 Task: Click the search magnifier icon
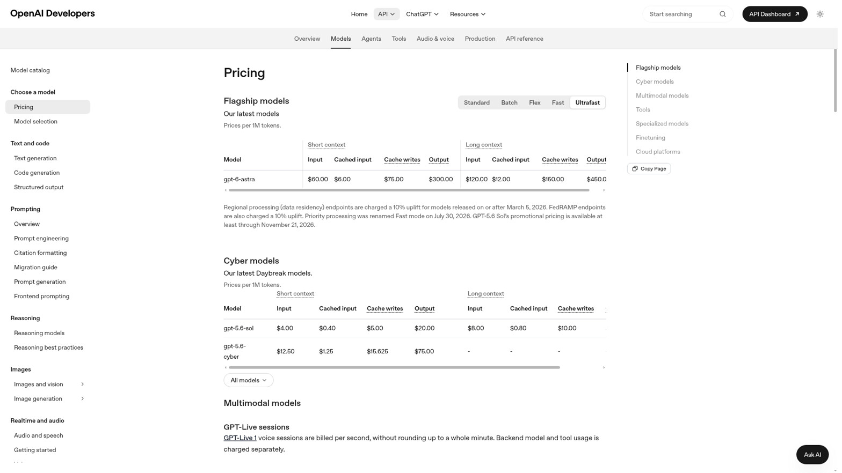[722, 14]
